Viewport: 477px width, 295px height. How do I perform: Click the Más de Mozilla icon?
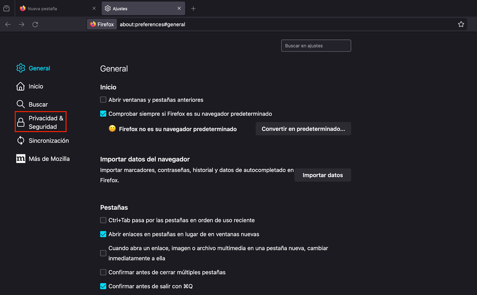click(20, 158)
